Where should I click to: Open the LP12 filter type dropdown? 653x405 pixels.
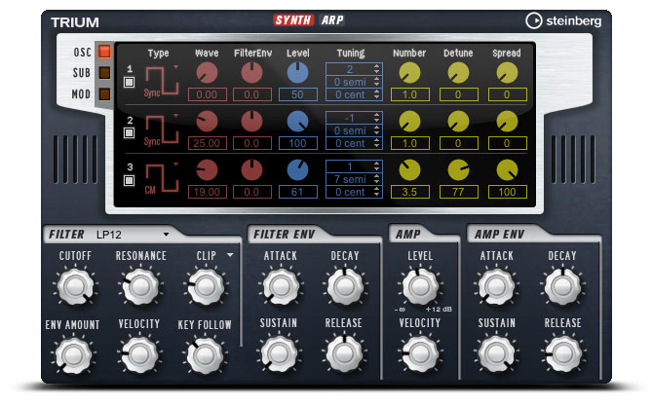pyautogui.click(x=133, y=235)
